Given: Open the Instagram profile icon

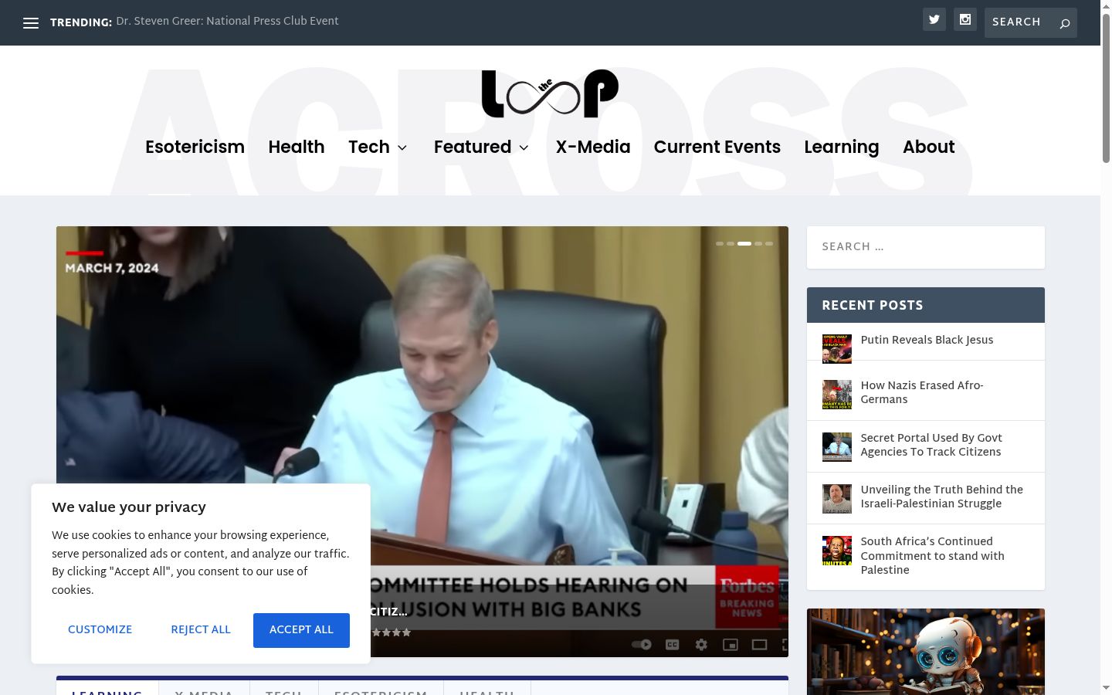Looking at the screenshot, I should tap(965, 20).
